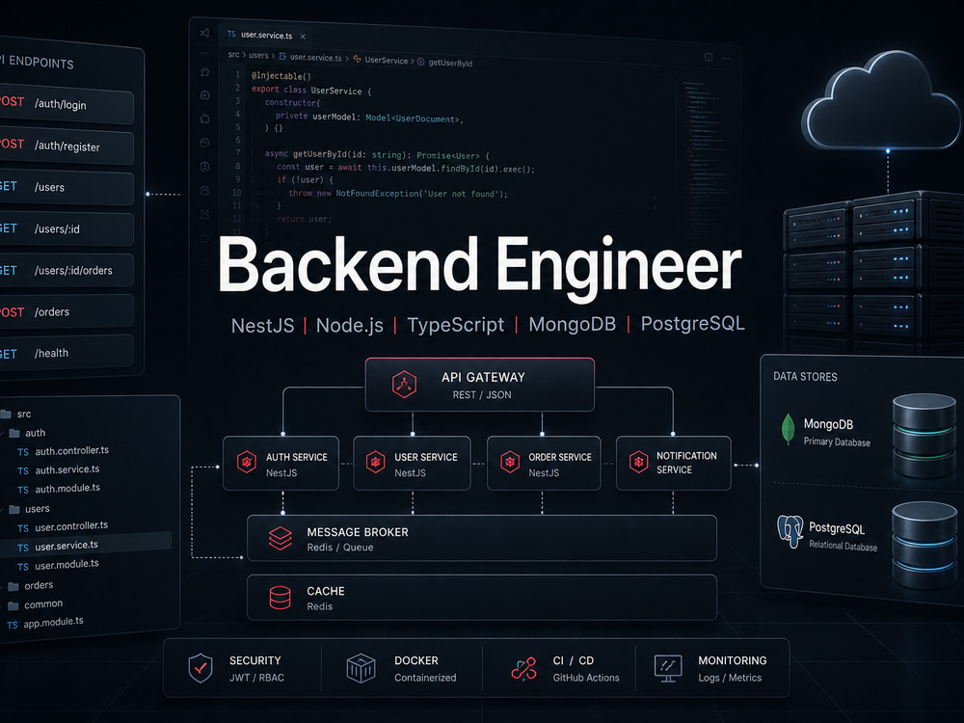Open the GET /users endpoint row
964x723 pixels.
tap(67, 187)
